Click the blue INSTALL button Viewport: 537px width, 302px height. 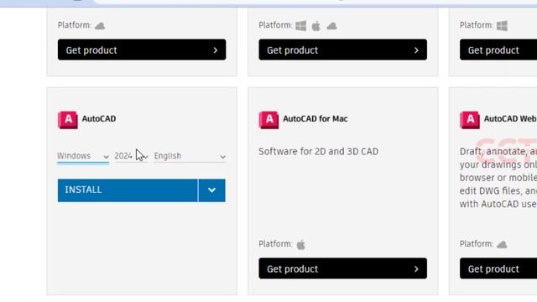[x=128, y=190]
